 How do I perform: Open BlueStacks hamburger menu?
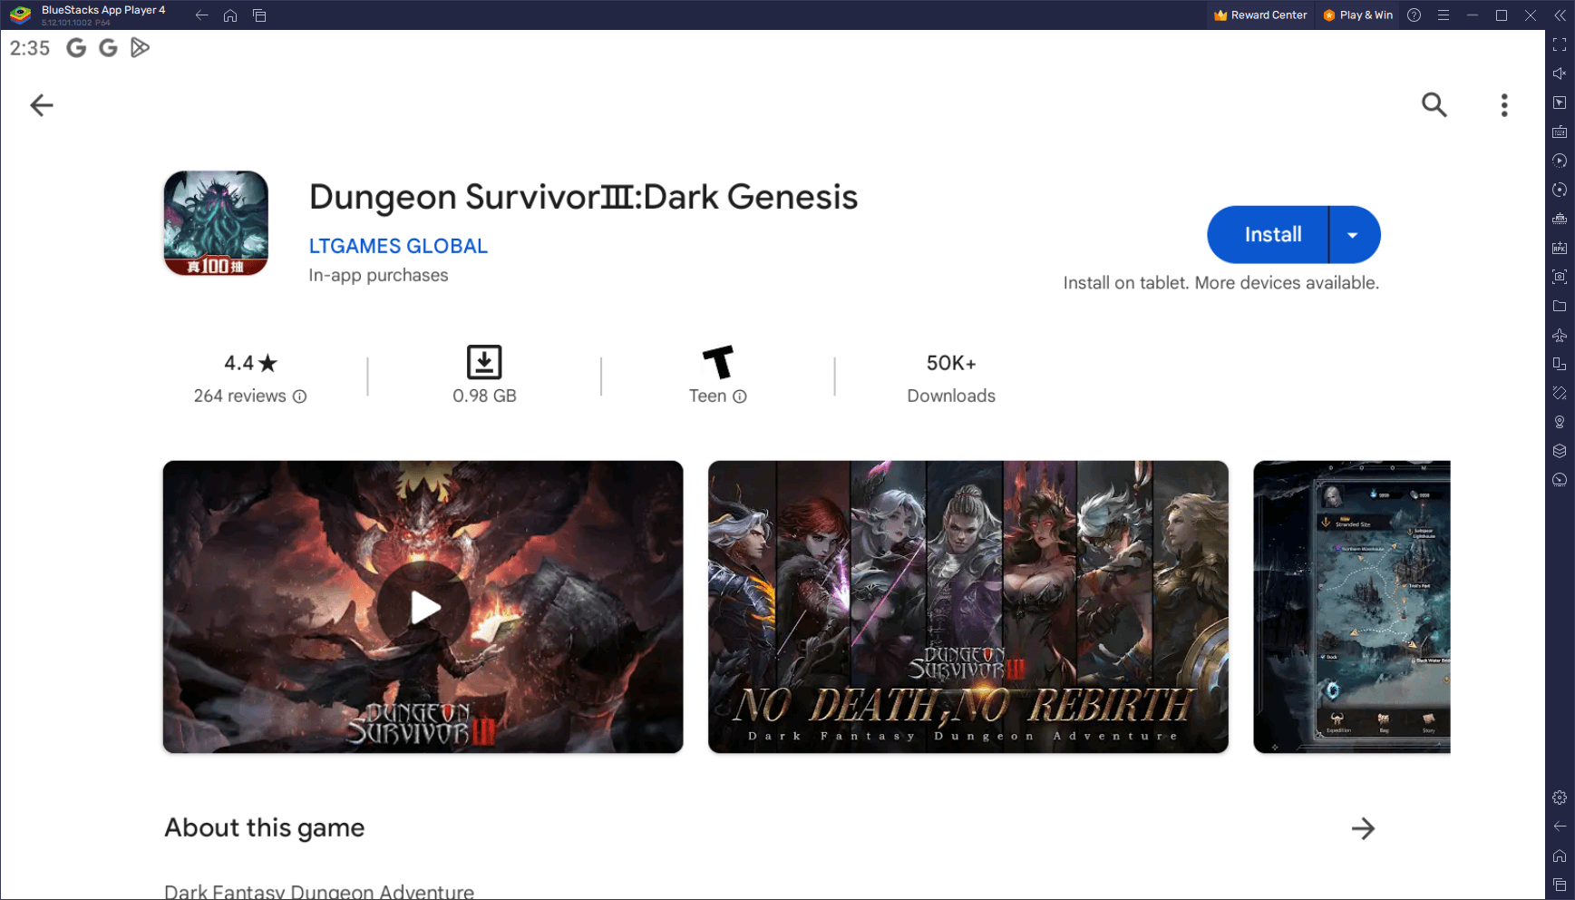[x=1444, y=15]
